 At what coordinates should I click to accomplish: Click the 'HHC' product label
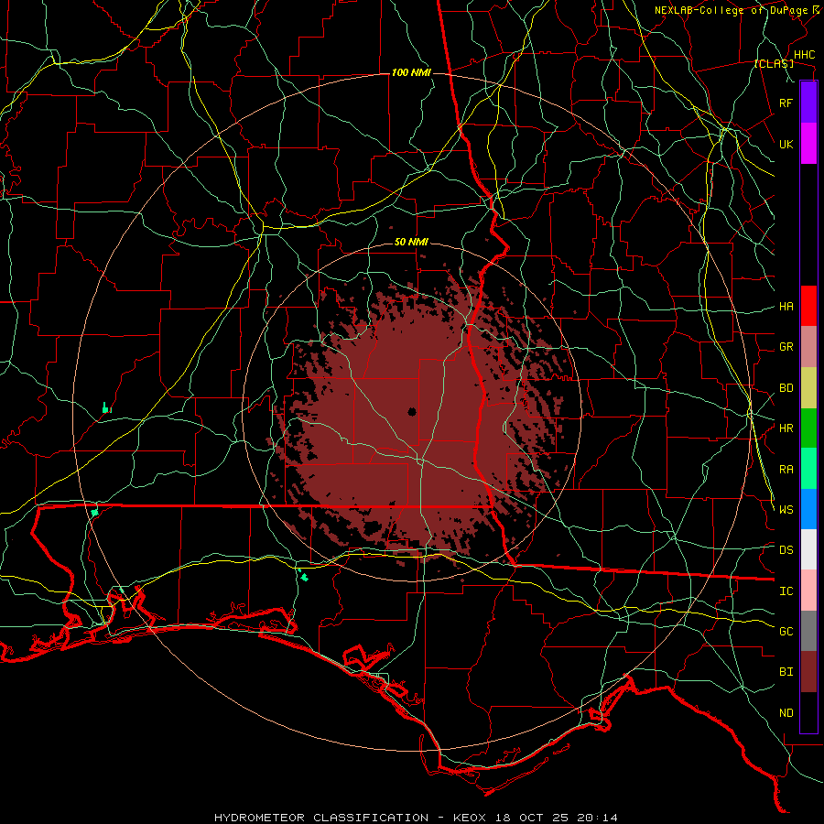tap(804, 55)
